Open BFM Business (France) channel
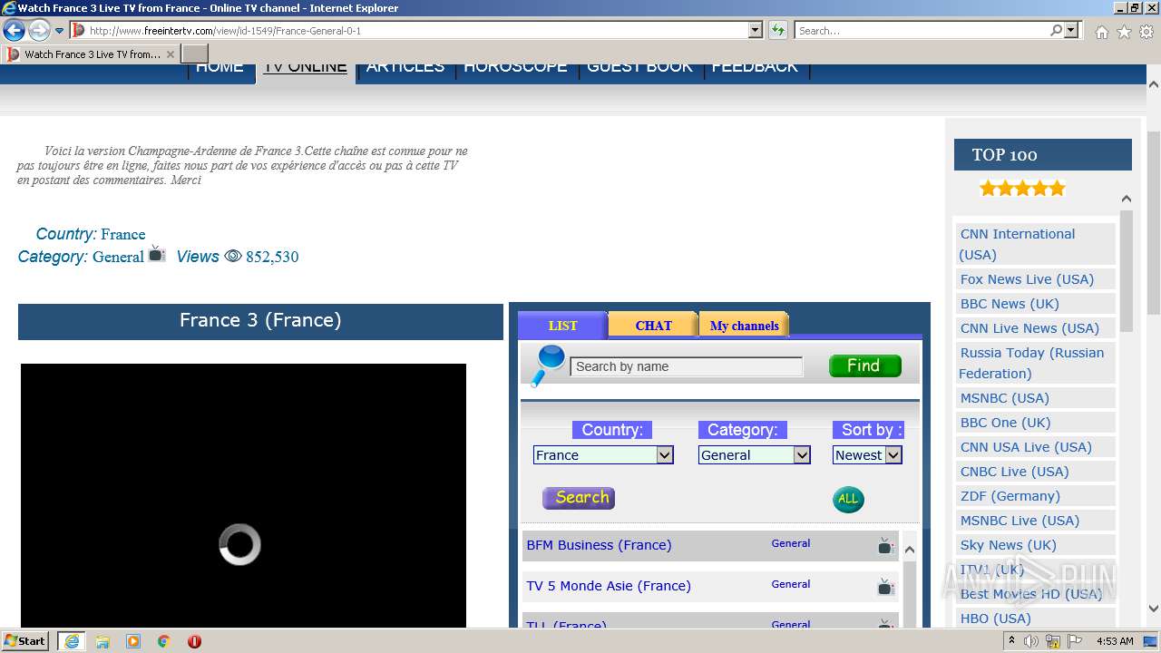The width and height of the screenshot is (1161, 653). (x=599, y=545)
